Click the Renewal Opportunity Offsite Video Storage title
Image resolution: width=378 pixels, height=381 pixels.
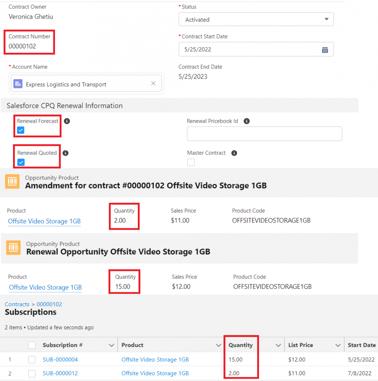pos(118,252)
